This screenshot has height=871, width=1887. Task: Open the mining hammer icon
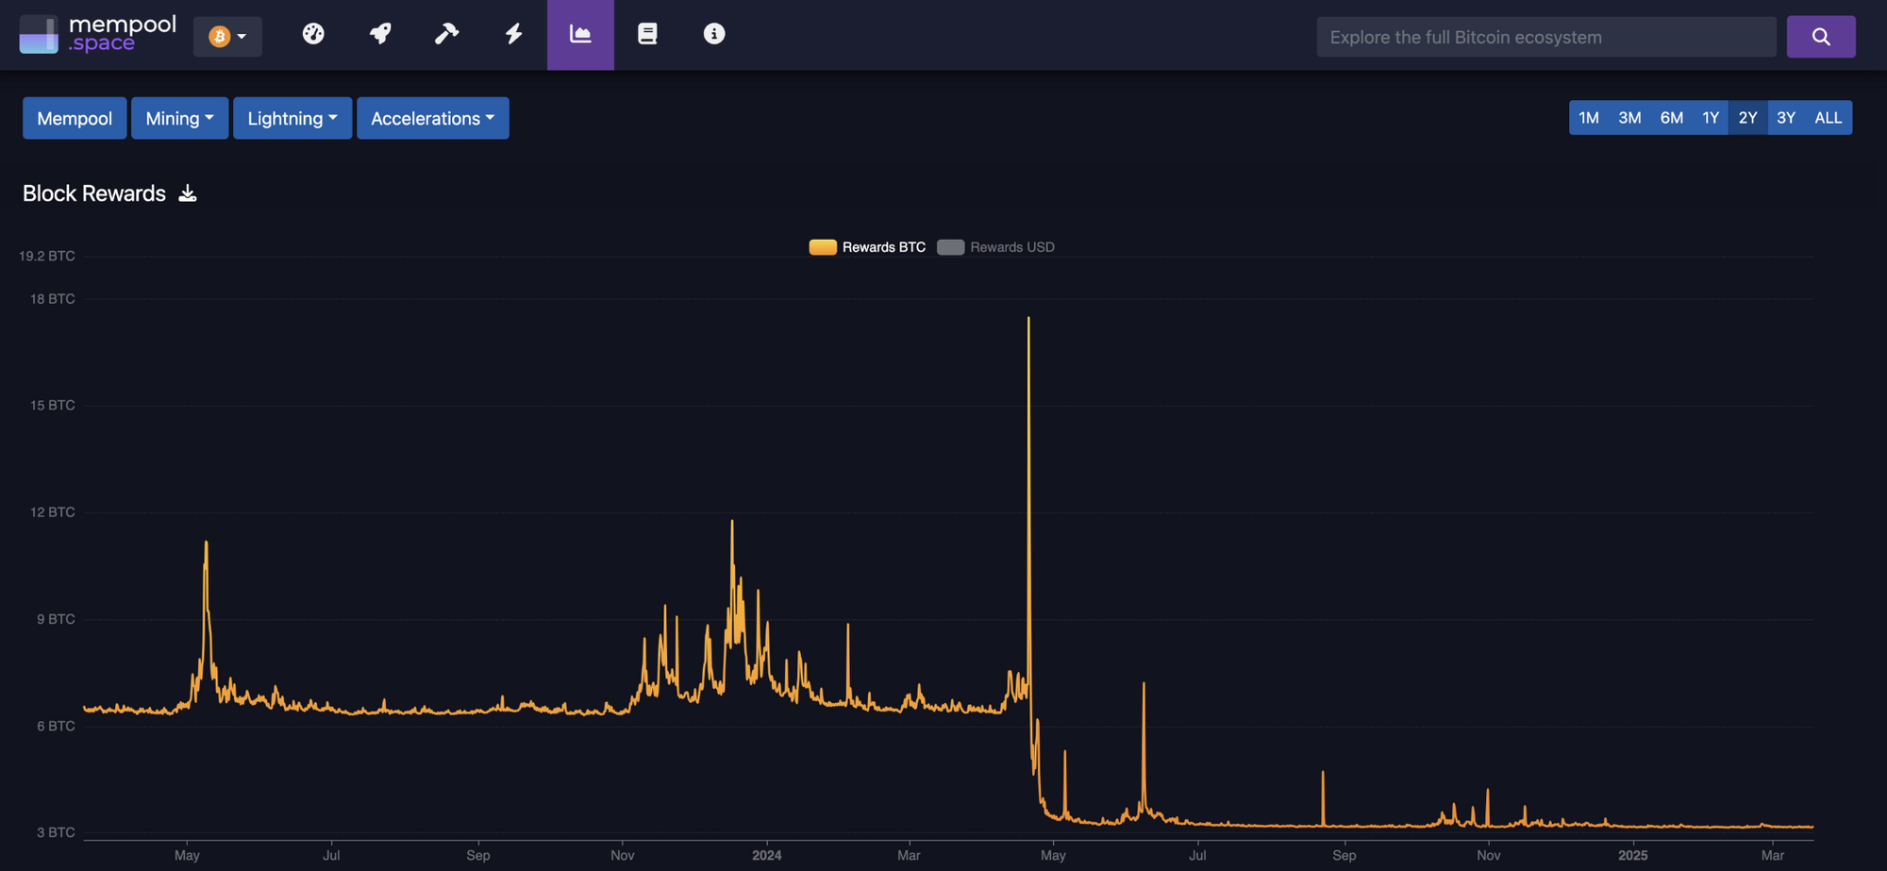click(446, 34)
